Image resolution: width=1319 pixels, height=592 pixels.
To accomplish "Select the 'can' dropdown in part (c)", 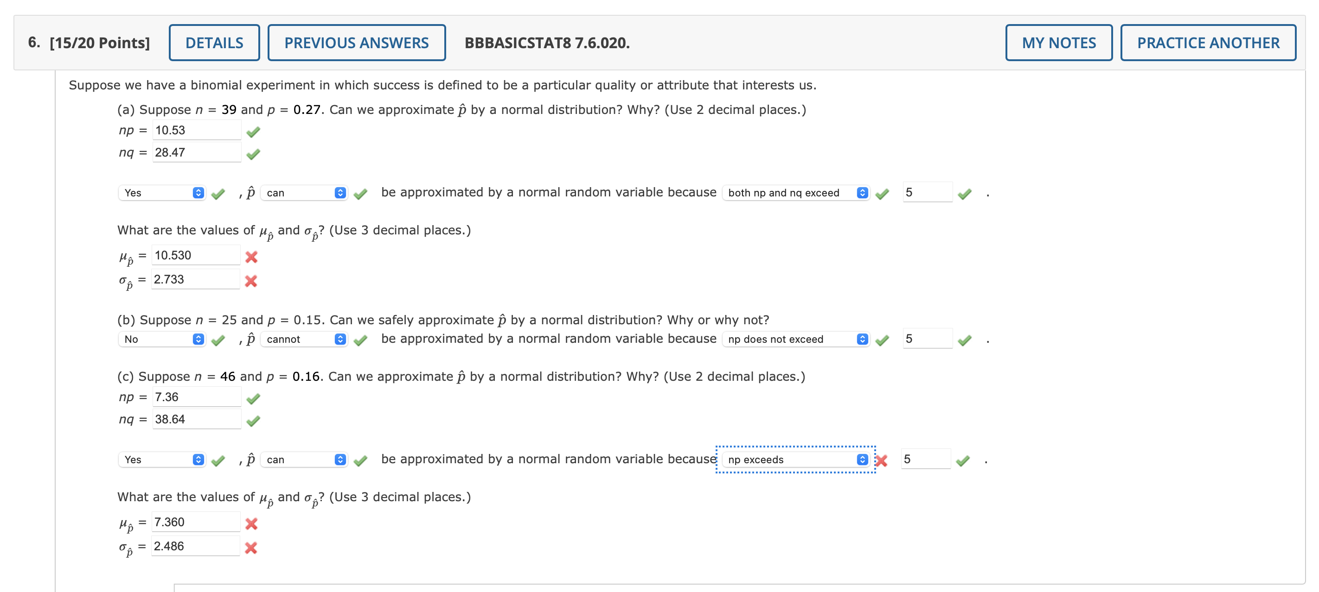I will [x=303, y=460].
